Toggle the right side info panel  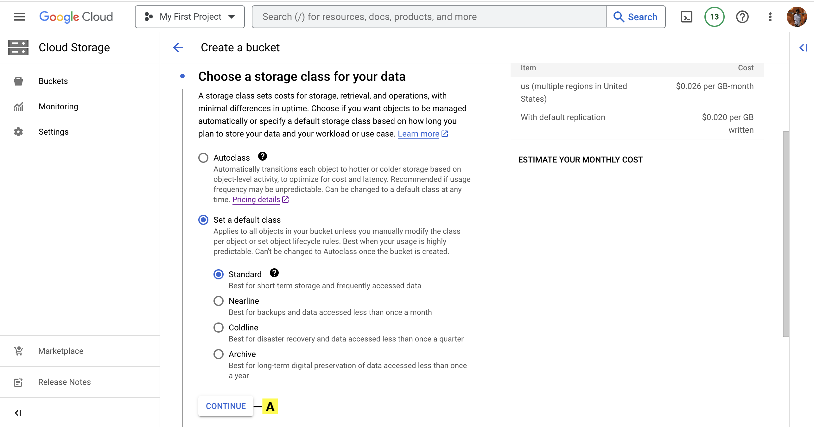pos(804,48)
